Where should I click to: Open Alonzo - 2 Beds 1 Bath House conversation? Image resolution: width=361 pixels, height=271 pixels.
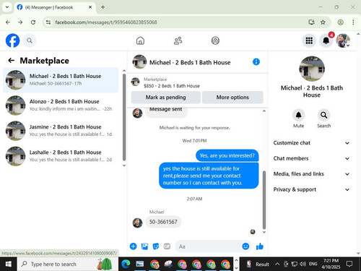61,105
